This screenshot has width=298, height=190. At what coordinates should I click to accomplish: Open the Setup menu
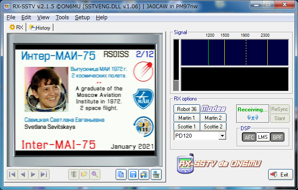tap(82, 17)
